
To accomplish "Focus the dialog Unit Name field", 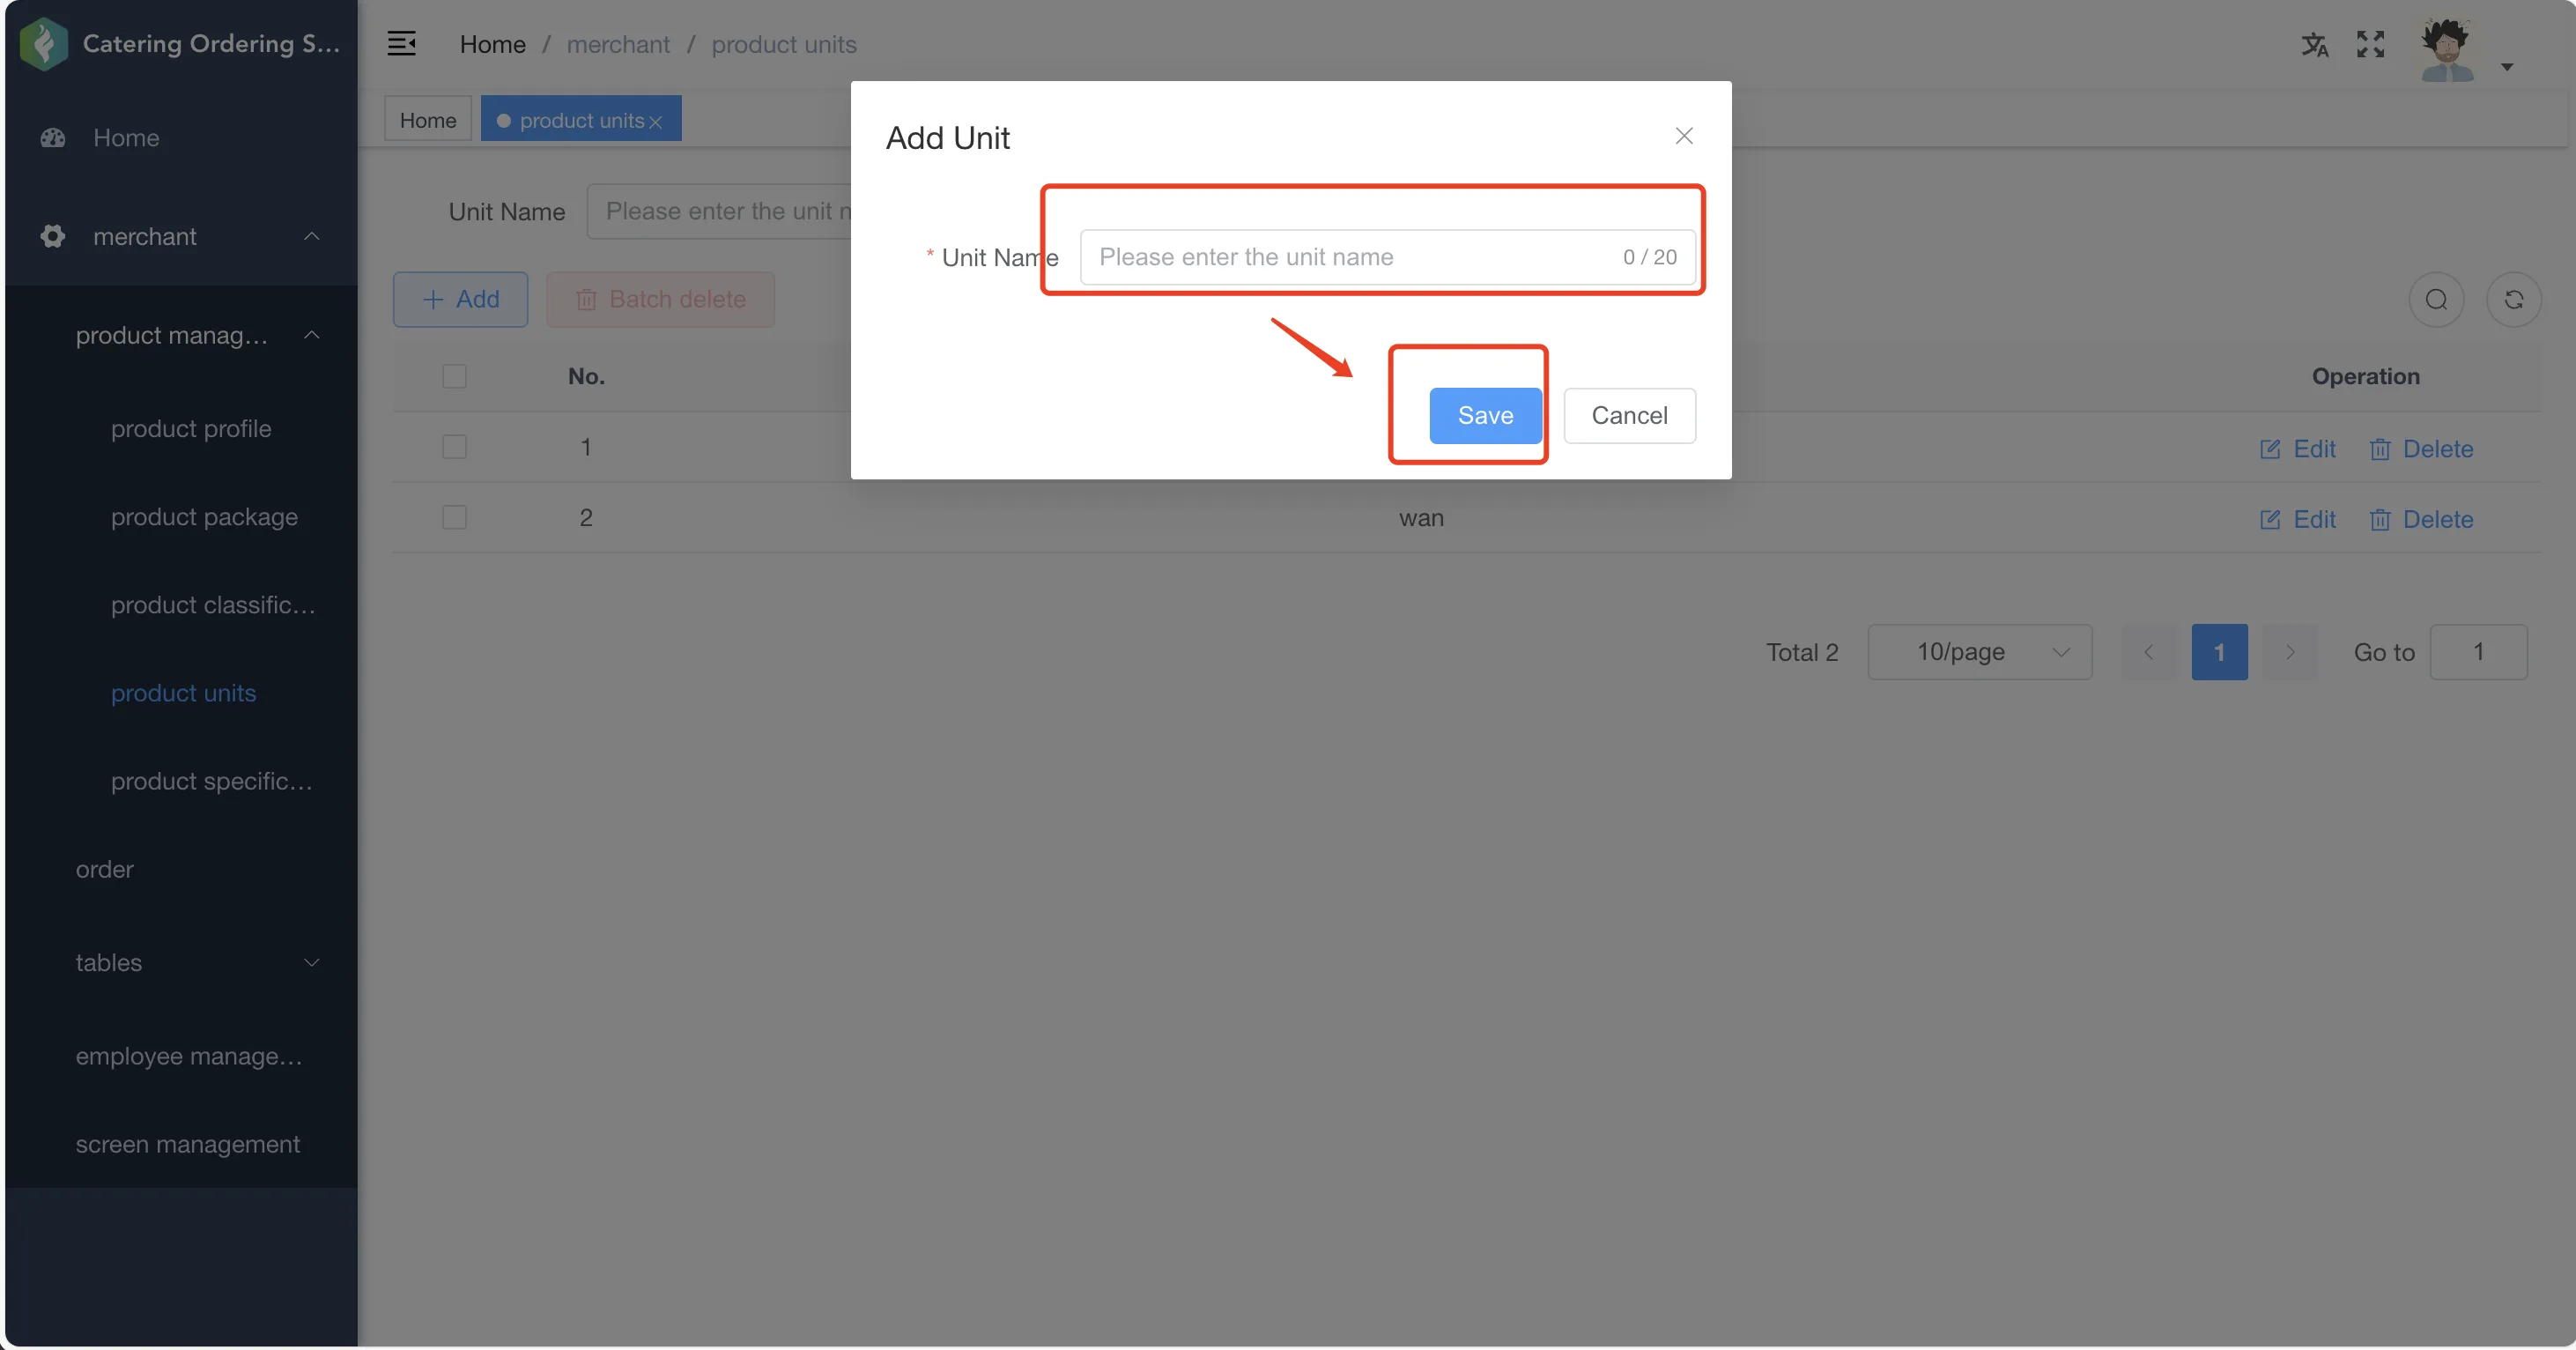I will point(1387,257).
